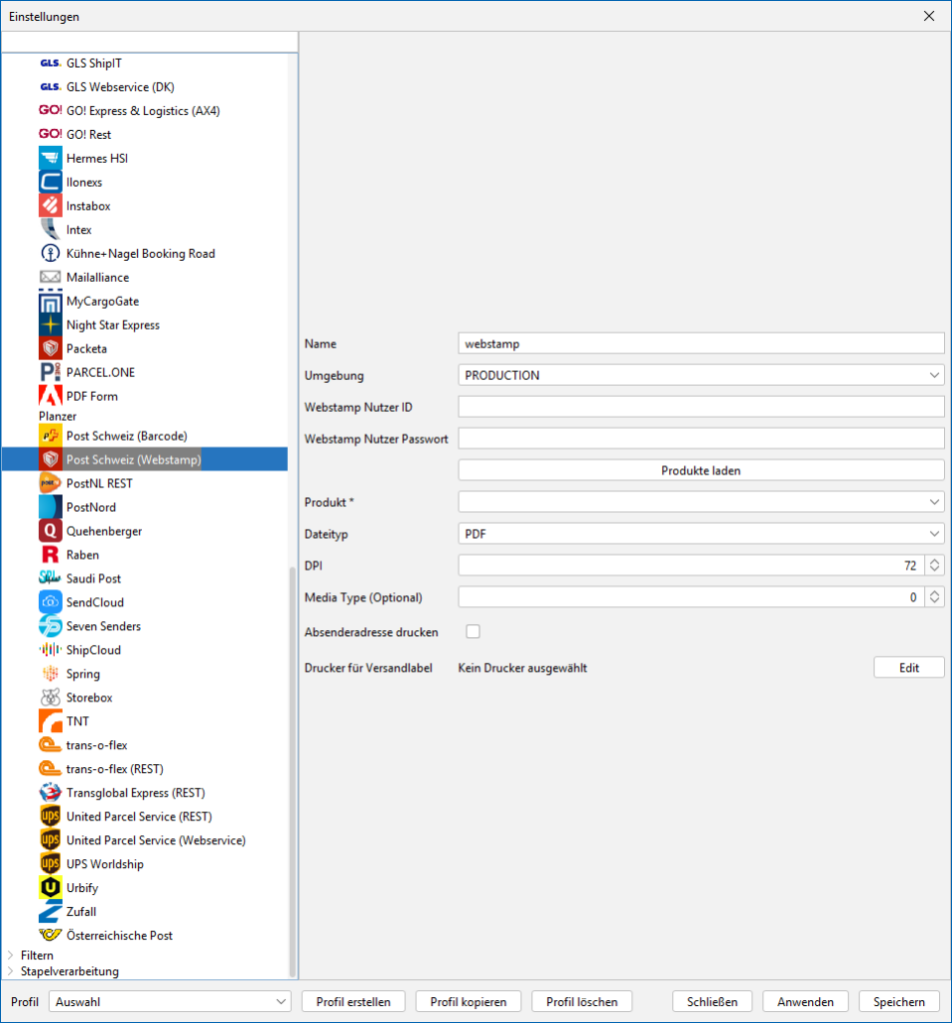Image resolution: width=952 pixels, height=1023 pixels.
Task: Select PostNL REST in the carrier list
Action: pos(99,484)
